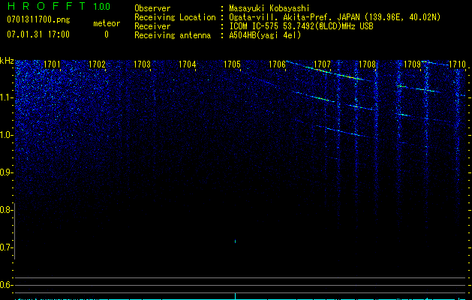This screenshot has width=472, height=300.
Task: Click the 0.6 kHz axis label
Action: coord(5,285)
